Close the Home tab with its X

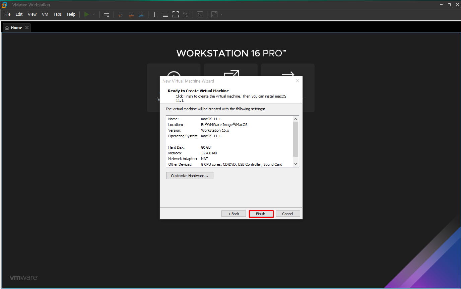pyautogui.click(x=27, y=28)
